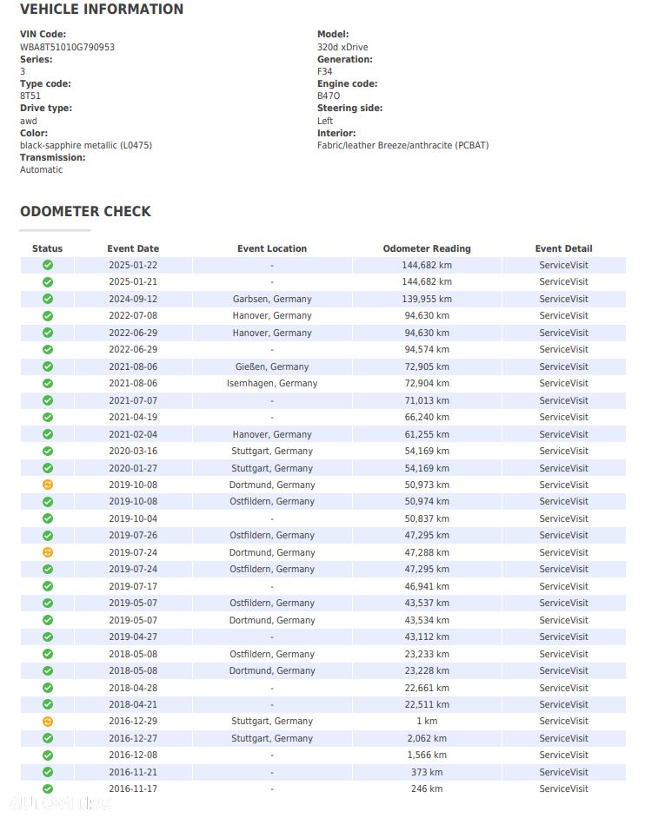
Task: Click the green check for 50,974 km row
Action: coord(48,502)
